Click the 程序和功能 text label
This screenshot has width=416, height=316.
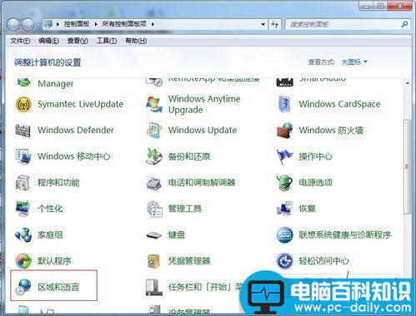pos(58,182)
